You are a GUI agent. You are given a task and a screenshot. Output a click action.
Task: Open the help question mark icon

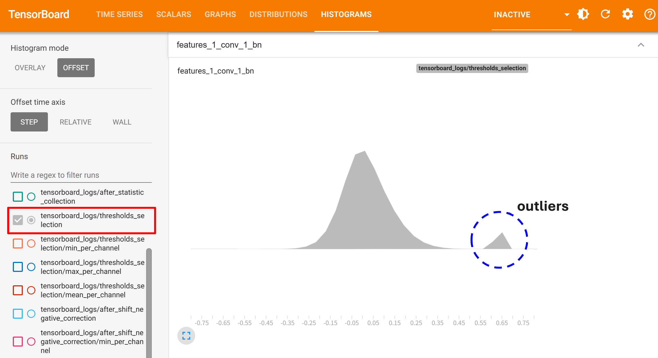650,14
